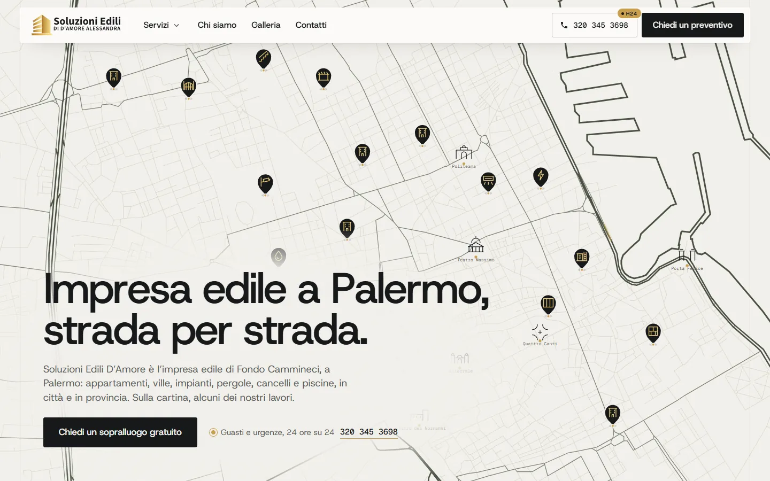The image size is (770, 481).
Task: Open the four-pane tile map pin
Action: coord(653,332)
